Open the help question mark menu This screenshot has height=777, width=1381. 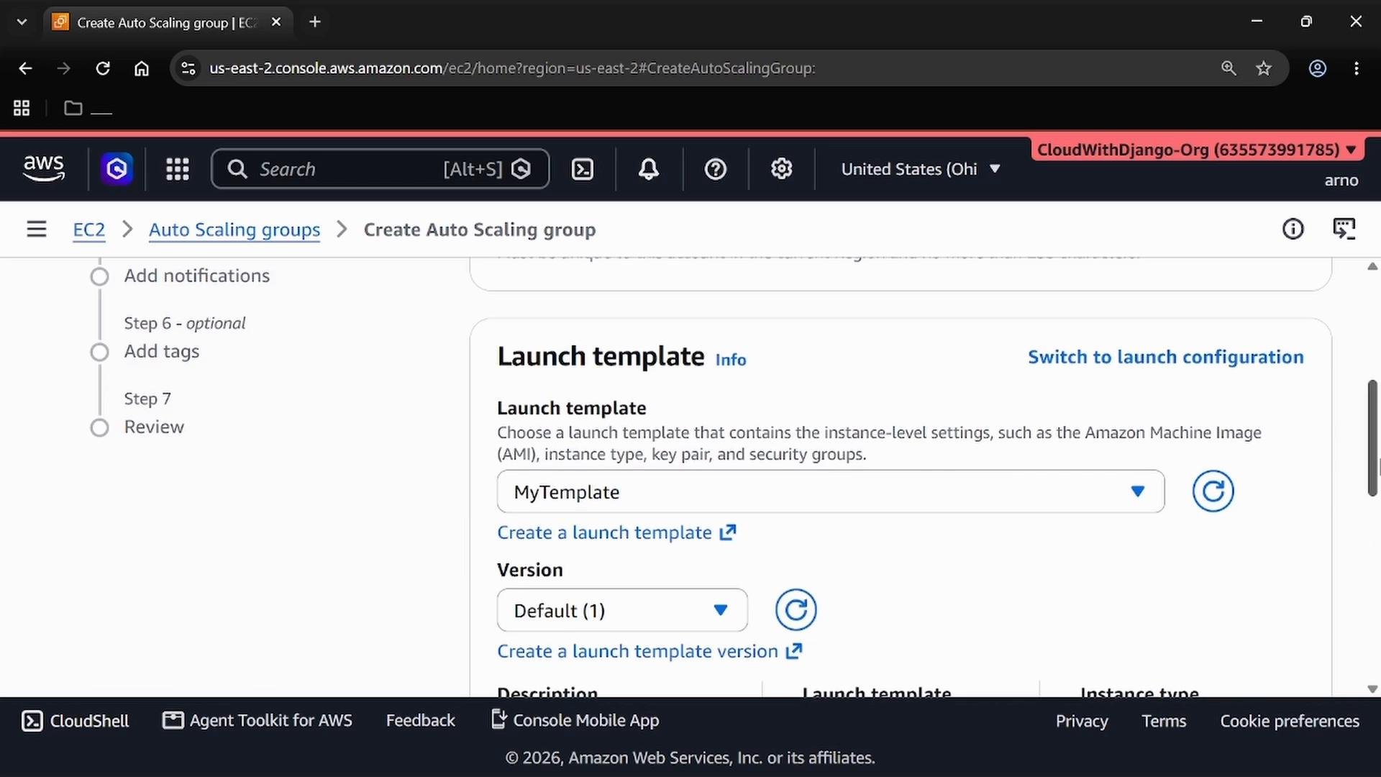pyautogui.click(x=715, y=169)
